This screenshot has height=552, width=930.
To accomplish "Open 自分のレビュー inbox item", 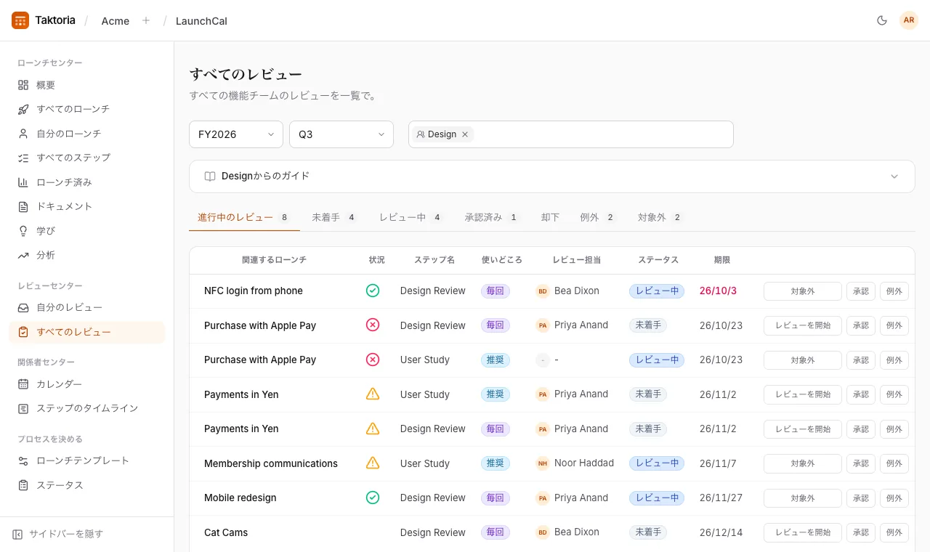I will click(87, 307).
